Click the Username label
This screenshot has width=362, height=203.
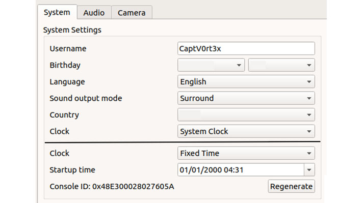[x=68, y=48]
